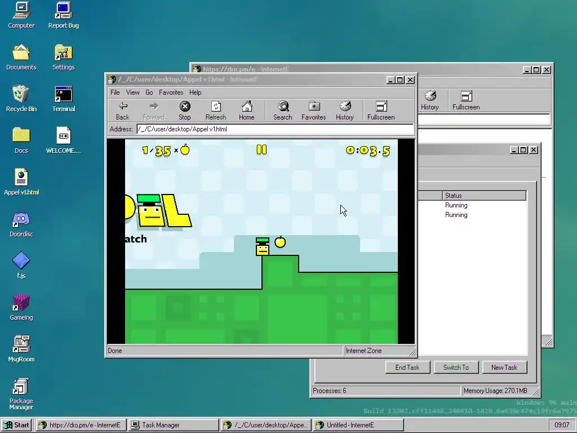Open the View menu

pos(132,92)
